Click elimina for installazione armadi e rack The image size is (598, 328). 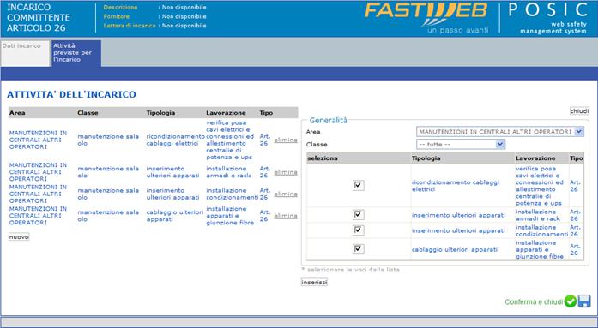point(285,172)
